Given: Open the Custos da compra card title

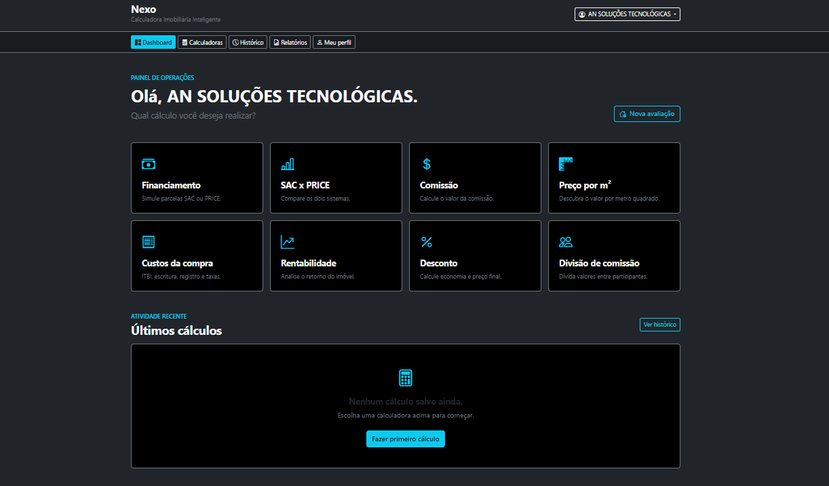Looking at the screenshot, I should [177, 263].
